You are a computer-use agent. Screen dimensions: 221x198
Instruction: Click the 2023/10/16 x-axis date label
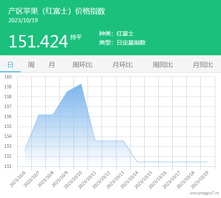(x=157, y=180)
